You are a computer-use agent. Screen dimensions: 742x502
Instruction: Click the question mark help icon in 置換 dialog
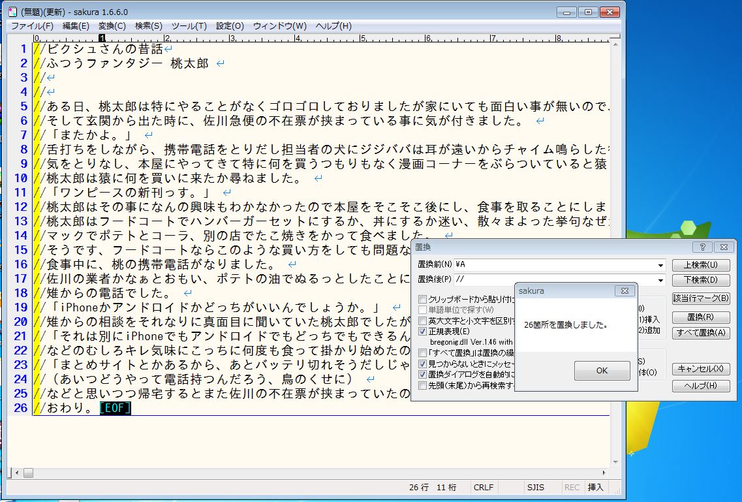[702, 247]
